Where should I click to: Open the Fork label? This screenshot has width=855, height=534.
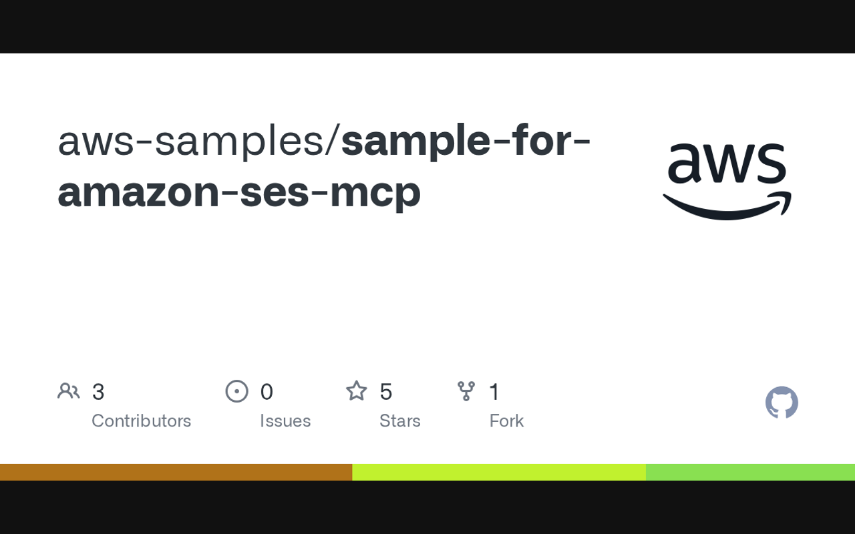tap(506, 421)
